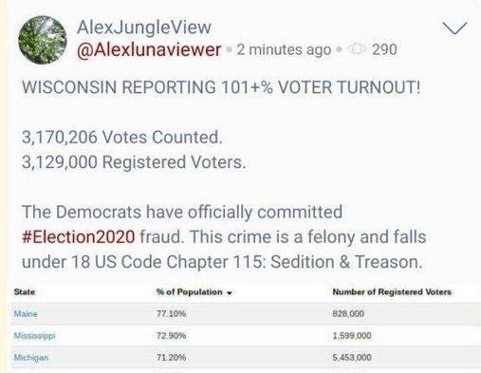Open the Mississippi state link
Screen dimensions: 481x373
click(35, 336)
